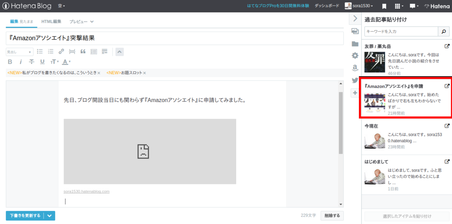Select 『Amazonアソシエイト』を申請 article

pos(407,98)
